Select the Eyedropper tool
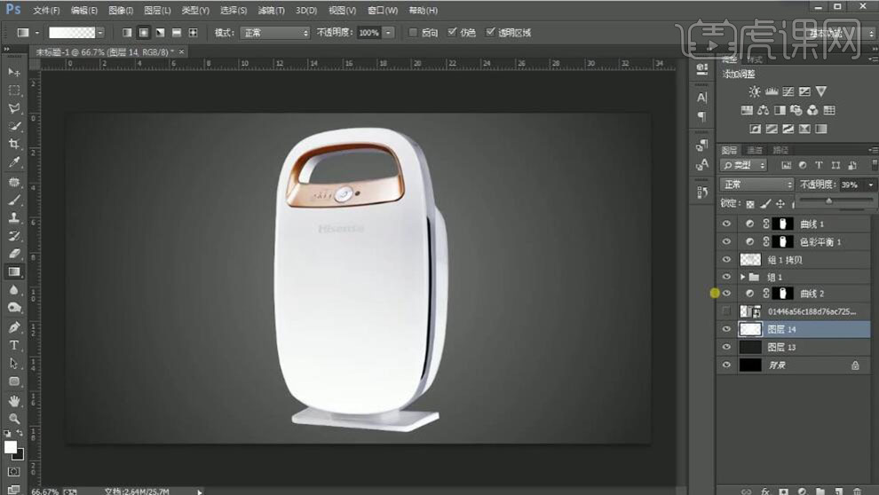 [x=14, y=162]
